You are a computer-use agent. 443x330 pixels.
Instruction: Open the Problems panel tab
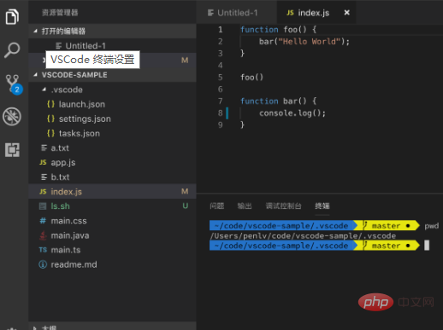coord(217,206)
